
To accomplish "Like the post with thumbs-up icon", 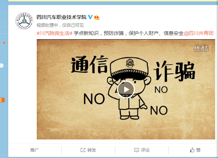I will click(192, 150).
